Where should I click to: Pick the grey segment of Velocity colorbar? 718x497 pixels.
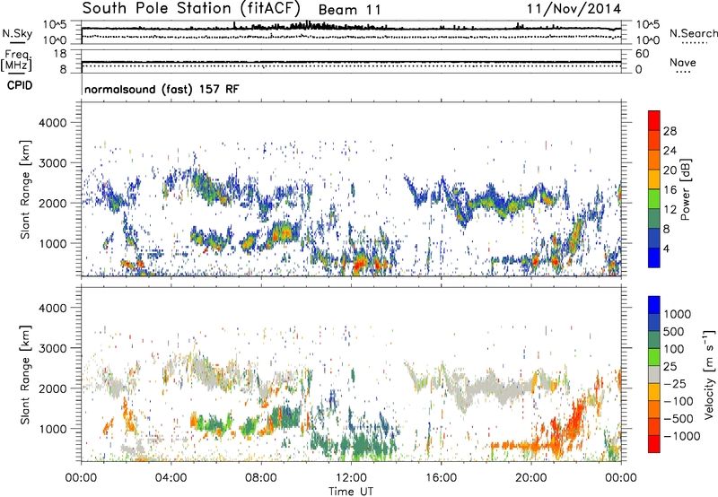point(654,375)
